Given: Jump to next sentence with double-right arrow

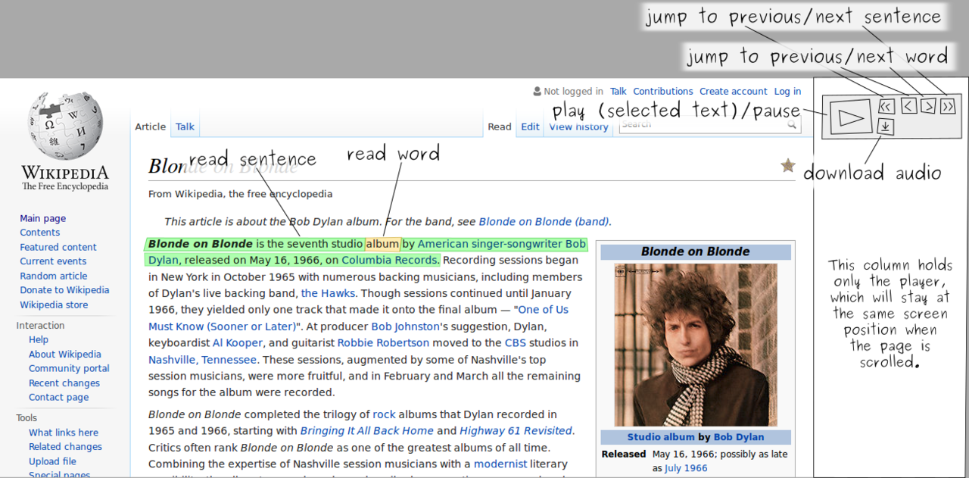Looking at the screenshot, I should 947,107.
